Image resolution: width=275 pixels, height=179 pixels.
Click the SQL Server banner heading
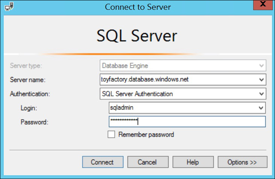point(137,36)
